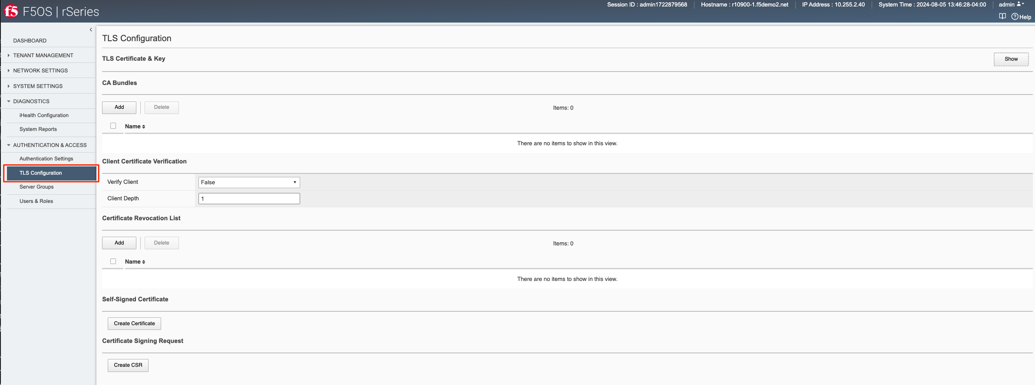Click the IP Address 10.255.2.40 text
The width and height of the screenshot is (1035, 385).
pos(833,5)
